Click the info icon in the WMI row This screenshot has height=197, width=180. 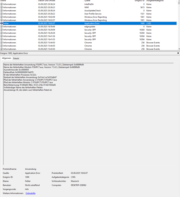(x=2, y=7)
